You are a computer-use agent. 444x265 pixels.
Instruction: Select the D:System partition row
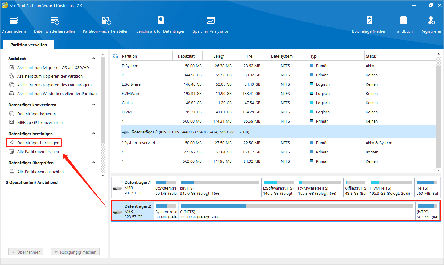point(278,66)
